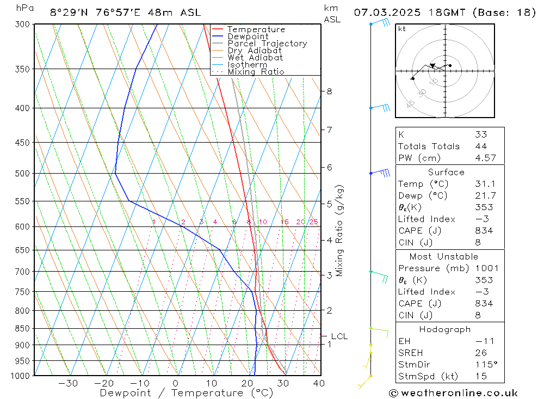This screenshot has height=399, width=544.
Task: Click the 300 hPa pressure axis label
Action: [x=22, y=24]
